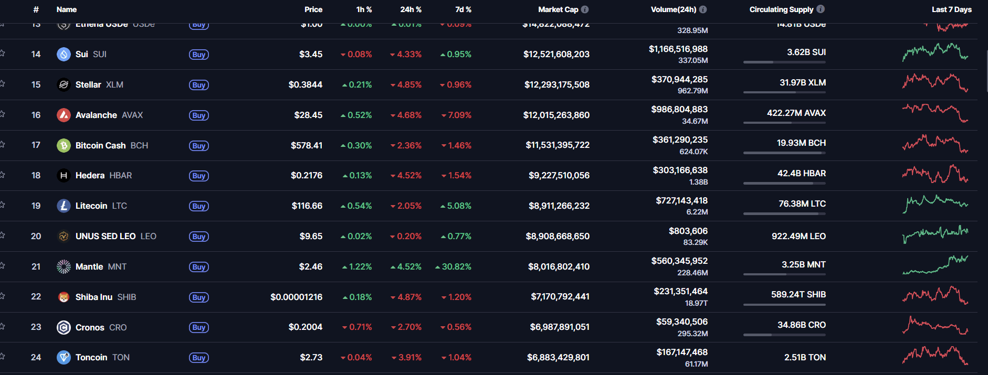
Task: Open the Market Cap info icon
Action: [x=585, y=9]
